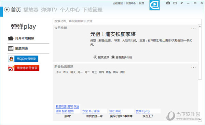Open the 播放列表 playlist entry
The width and height of the screenshot is (205, 125).
point(18,48)
